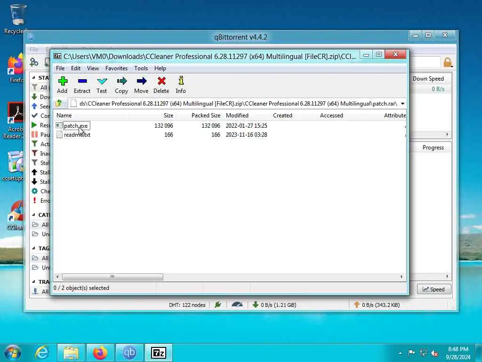
Task: Open the Windows Start button
Action: [13, 353]
